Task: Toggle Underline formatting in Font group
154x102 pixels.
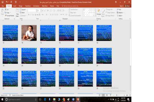Action: pos(34,15)
